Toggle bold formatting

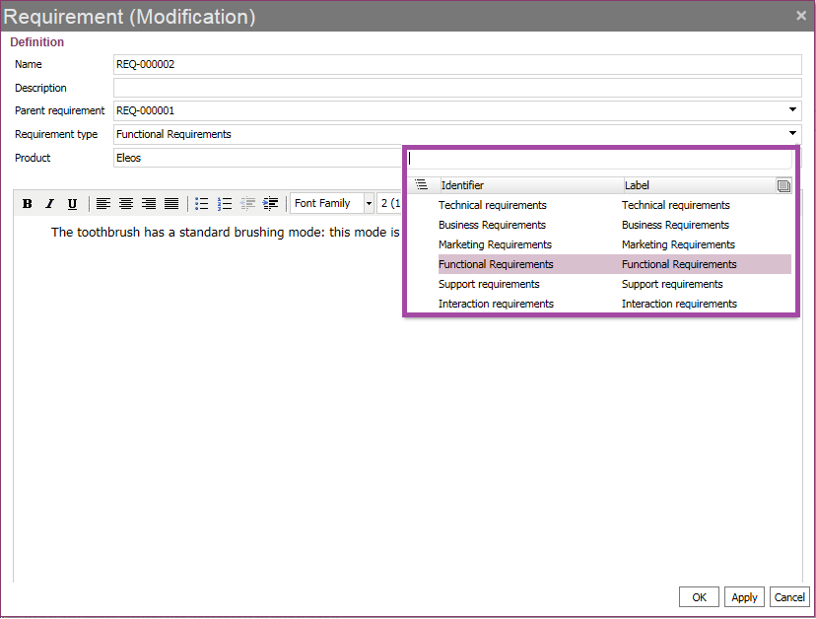coord(27,204)
